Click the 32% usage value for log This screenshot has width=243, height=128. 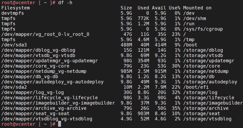click(176, 92)
